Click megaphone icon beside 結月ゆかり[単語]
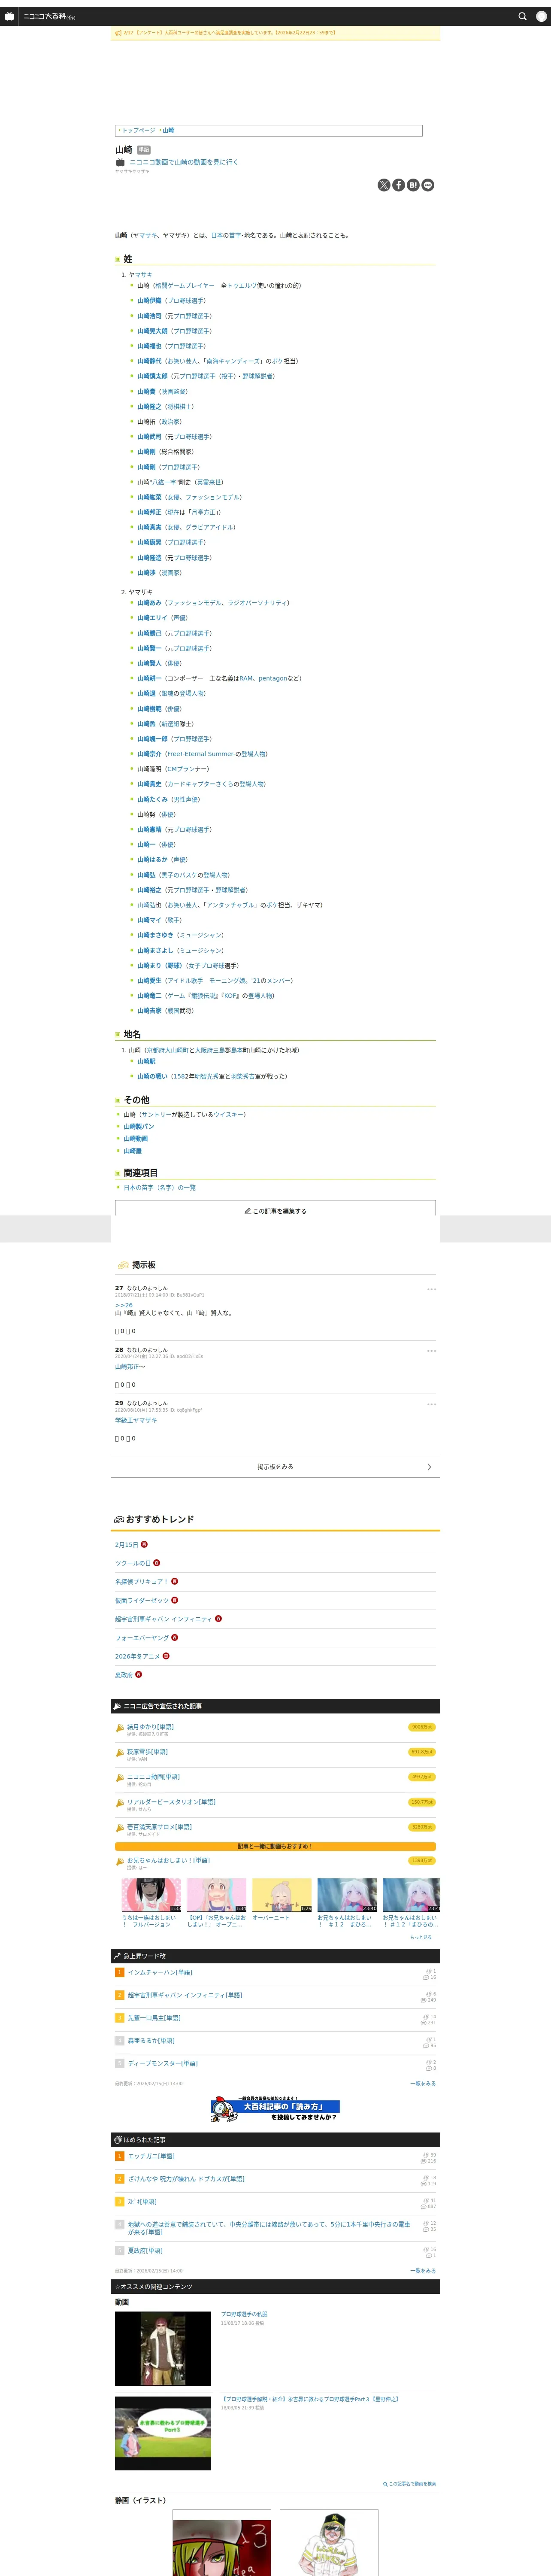The height and width of the screenshot is (2576, 551). tap(120, 1728)
